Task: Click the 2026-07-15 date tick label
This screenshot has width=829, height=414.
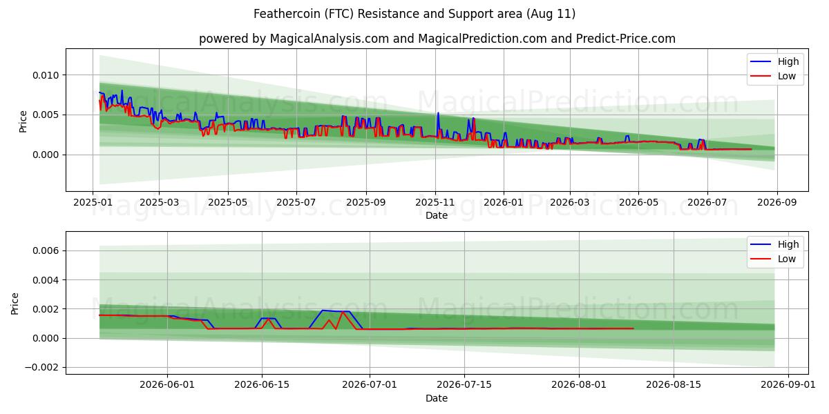Action: click(x=464, y=385)
